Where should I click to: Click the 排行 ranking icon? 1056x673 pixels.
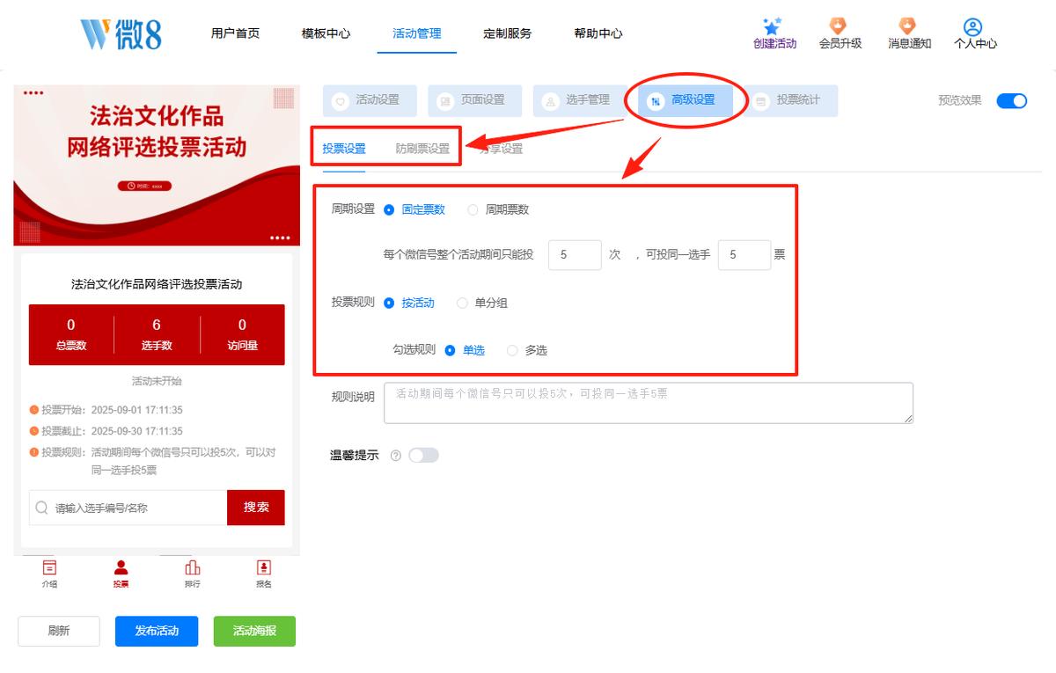pos(192,567)
